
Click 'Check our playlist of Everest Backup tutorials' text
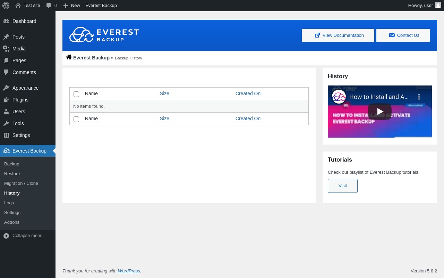374,172
